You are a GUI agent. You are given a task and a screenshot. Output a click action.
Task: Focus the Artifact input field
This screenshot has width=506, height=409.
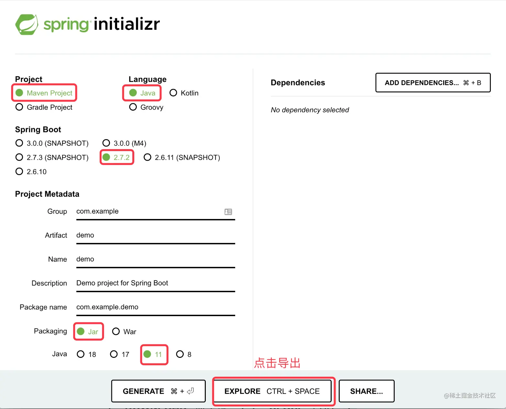[x=156, y=236]
